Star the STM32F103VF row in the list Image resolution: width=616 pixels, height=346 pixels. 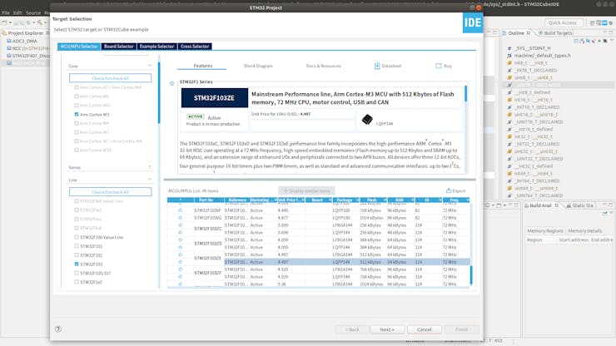coord(181,210)
